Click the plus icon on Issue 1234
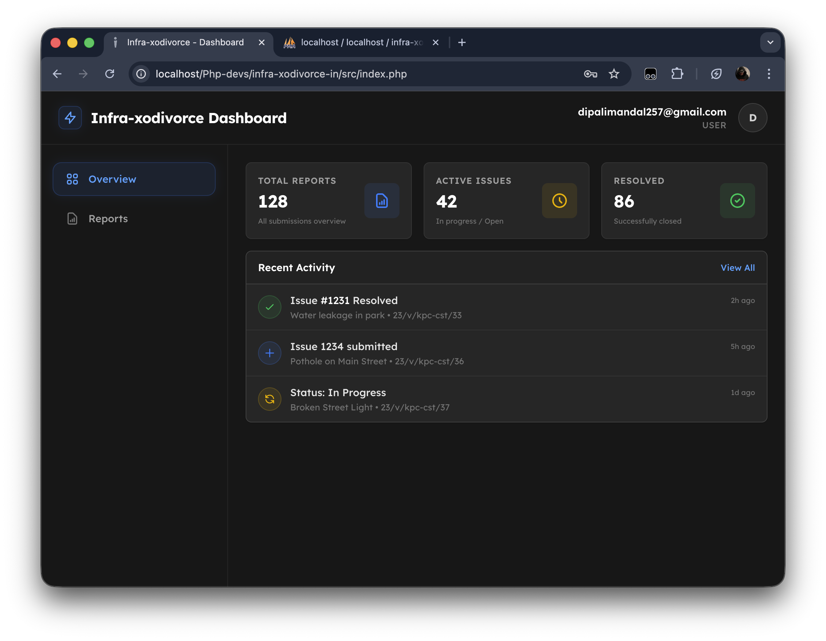 click(269, 353)
